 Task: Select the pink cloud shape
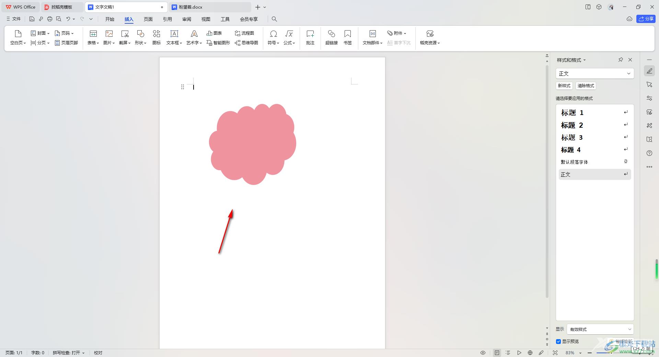pyautogui.click(x=253, y=144)
